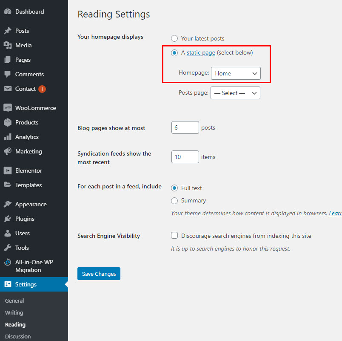Image resolution: width=342 pixels, height=341 pixels.
Task: Open the Products box icon
Action: pyautogui.click(x=8, y=122)
